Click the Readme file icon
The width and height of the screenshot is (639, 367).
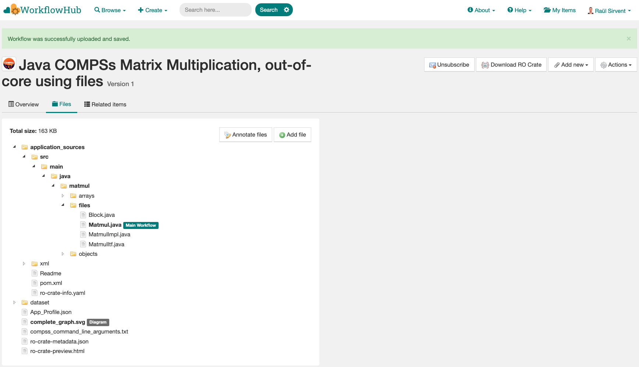[35, 273]
